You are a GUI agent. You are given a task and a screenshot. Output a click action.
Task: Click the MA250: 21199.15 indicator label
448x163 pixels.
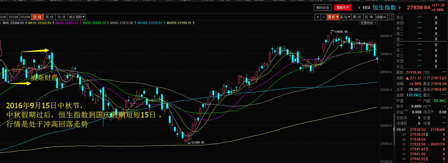coord(179,23)
